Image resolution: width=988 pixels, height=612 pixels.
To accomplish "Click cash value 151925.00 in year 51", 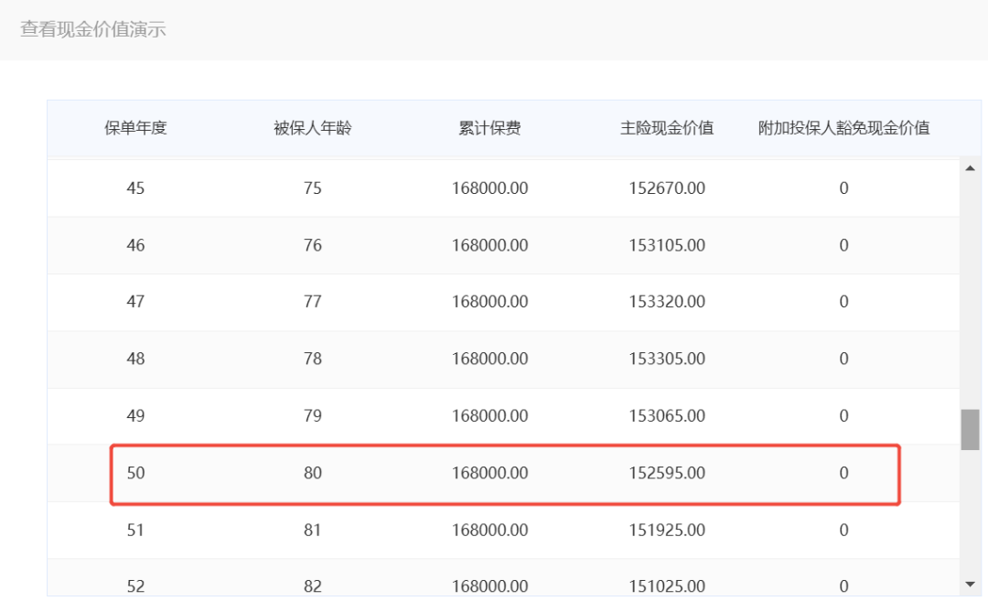I will [667, 530].
